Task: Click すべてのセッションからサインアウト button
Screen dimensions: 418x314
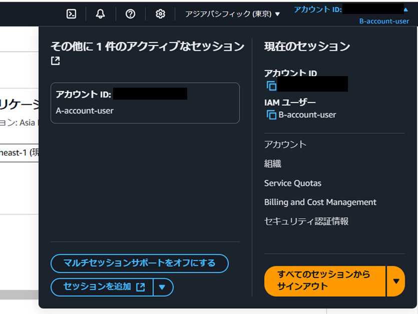Action: click(325, 281)
